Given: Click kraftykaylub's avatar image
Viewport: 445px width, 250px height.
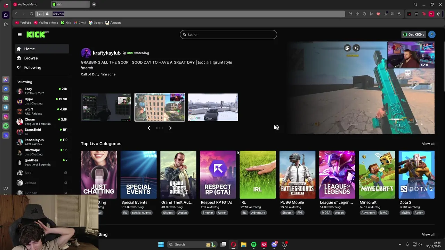Looking at the screenshot, I should (86, 53).
